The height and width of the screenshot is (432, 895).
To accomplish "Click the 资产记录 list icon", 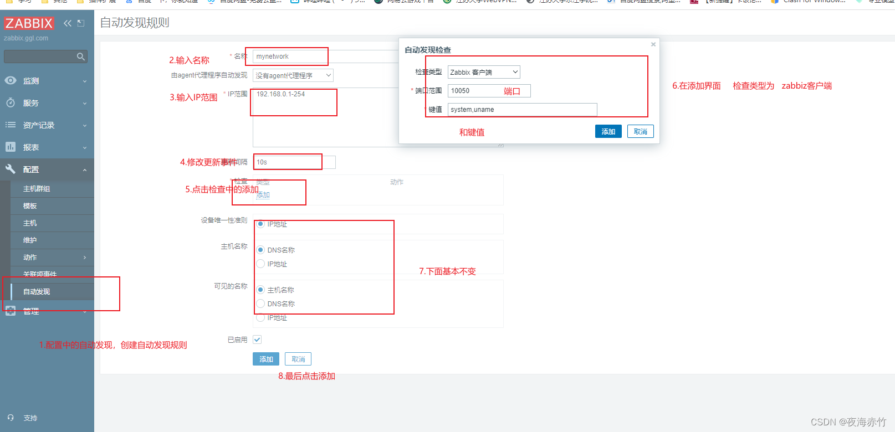I will (11, 125).
